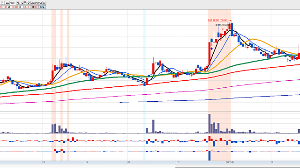Viewport: 300px width, 168px height.
Task: Open the dropdown arrow beside the bar count
Action: pos(3,3)
